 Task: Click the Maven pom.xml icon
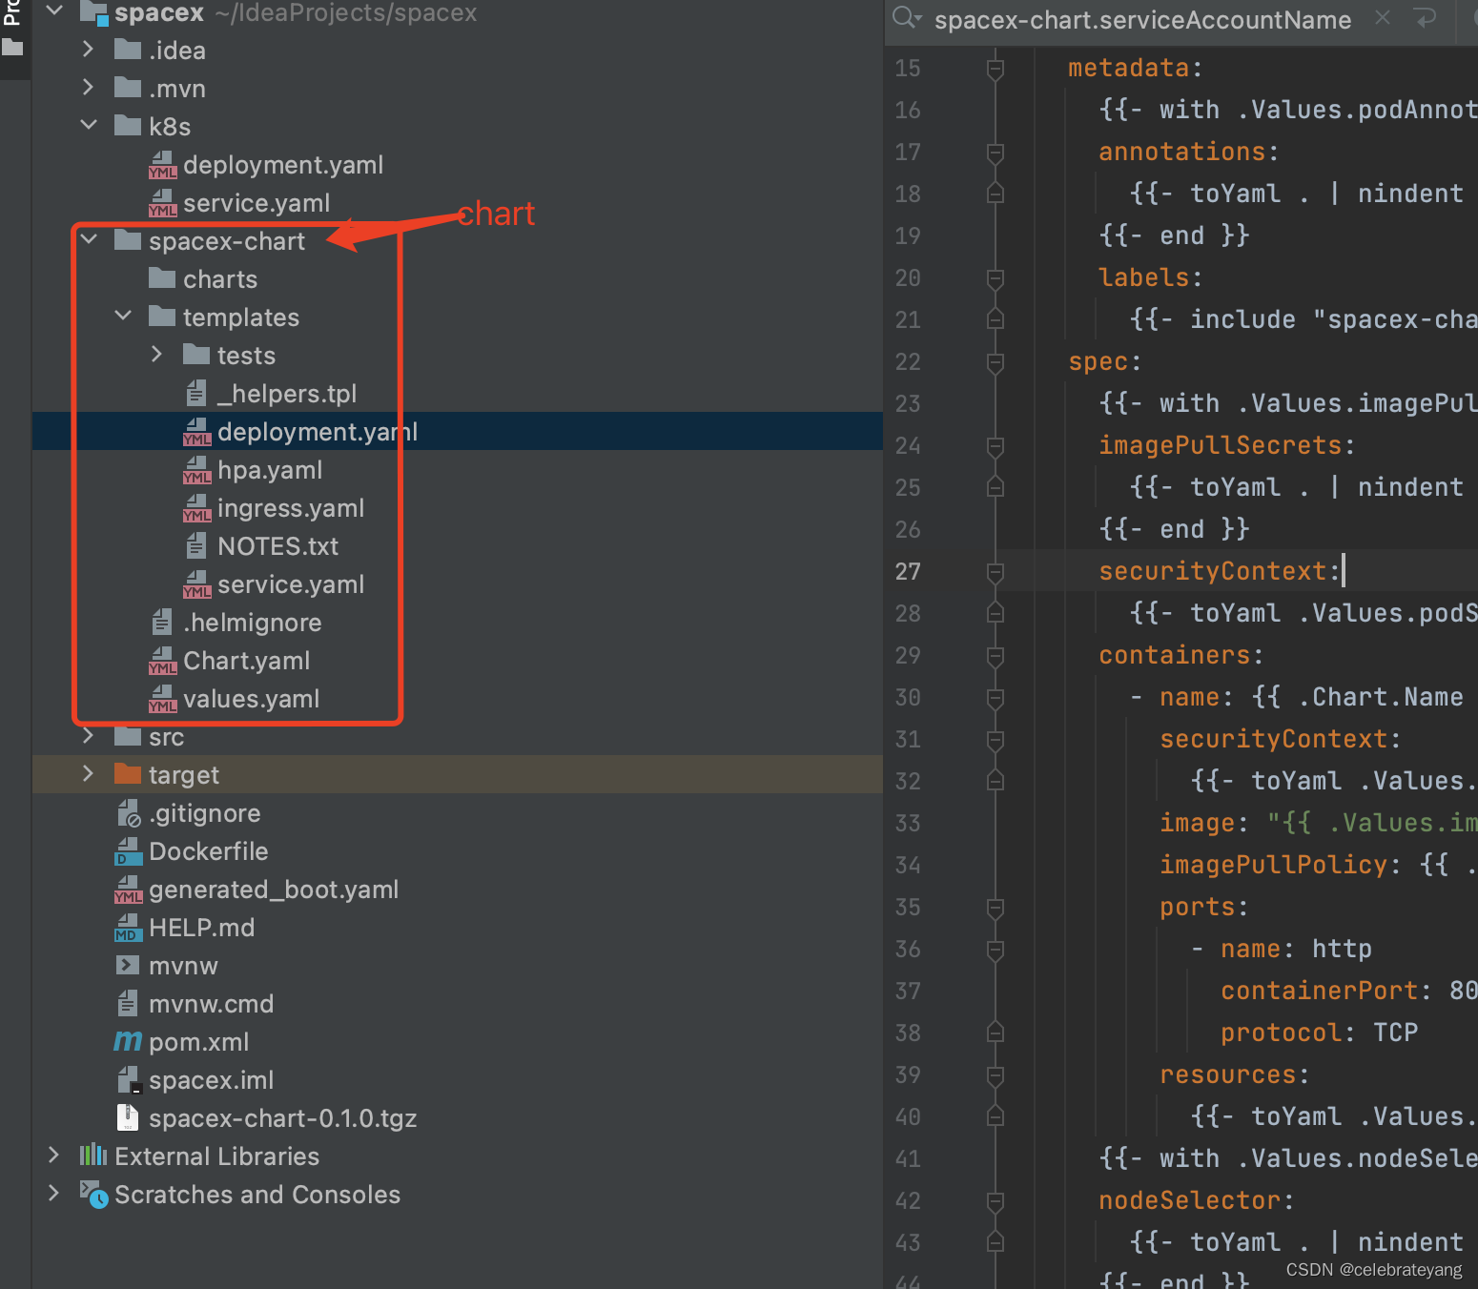pyautogui.click(x=128, y=1041)
